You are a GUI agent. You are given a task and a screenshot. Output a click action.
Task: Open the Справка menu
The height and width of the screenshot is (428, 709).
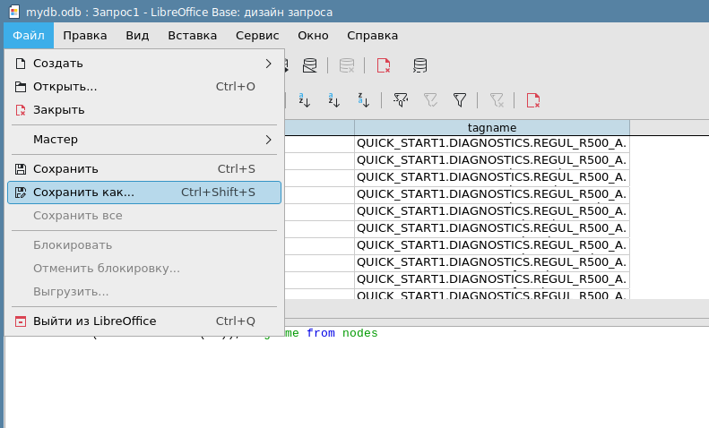tap(372, 36)
